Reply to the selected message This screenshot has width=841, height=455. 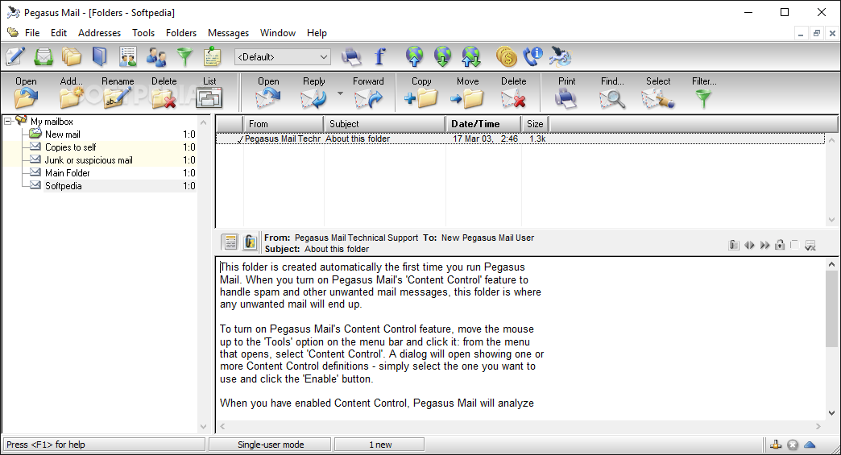314,92
